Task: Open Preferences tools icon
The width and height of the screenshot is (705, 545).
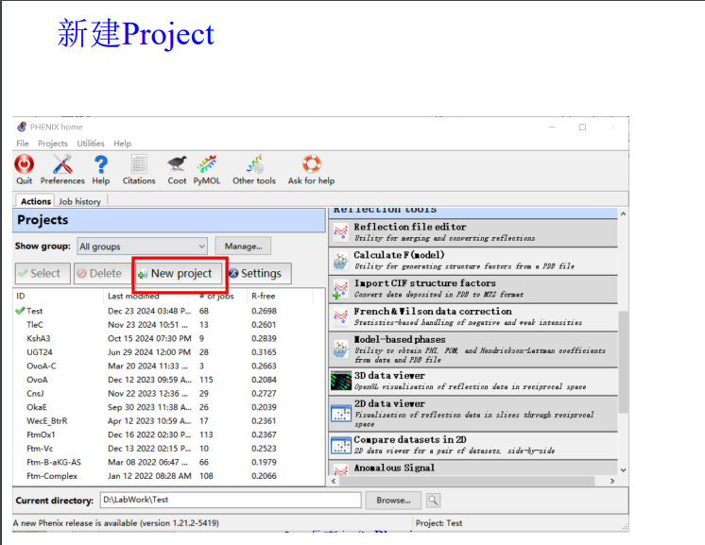Action: tap(62, 164)
